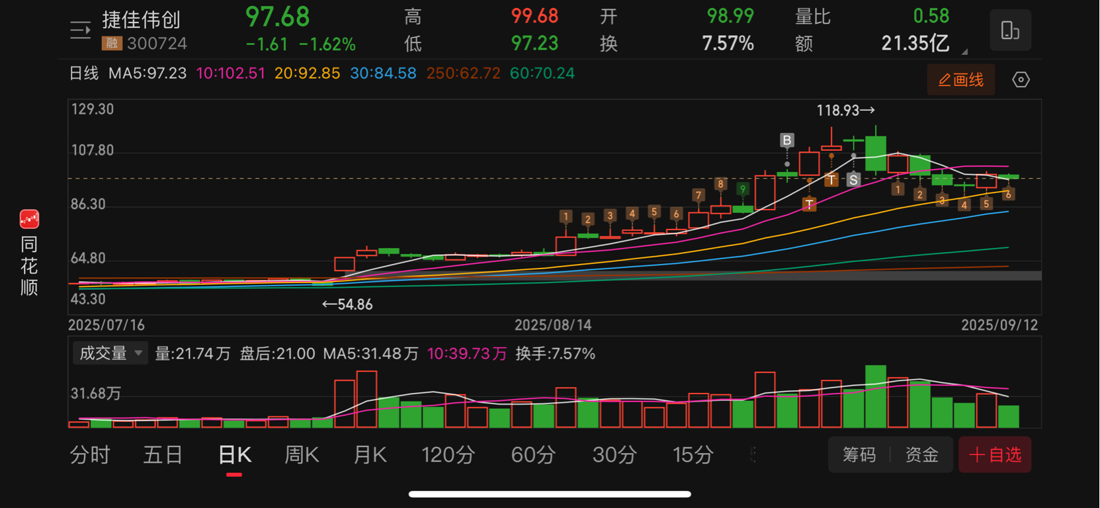Switch to 月K chart
The image size is (1100, 508).
tap(370, 455)
